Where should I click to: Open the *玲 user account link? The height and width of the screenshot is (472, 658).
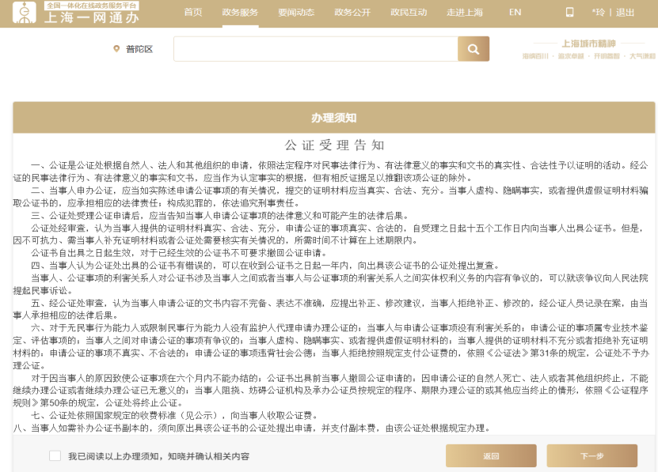pyautogui.click(x=599, y=12)
